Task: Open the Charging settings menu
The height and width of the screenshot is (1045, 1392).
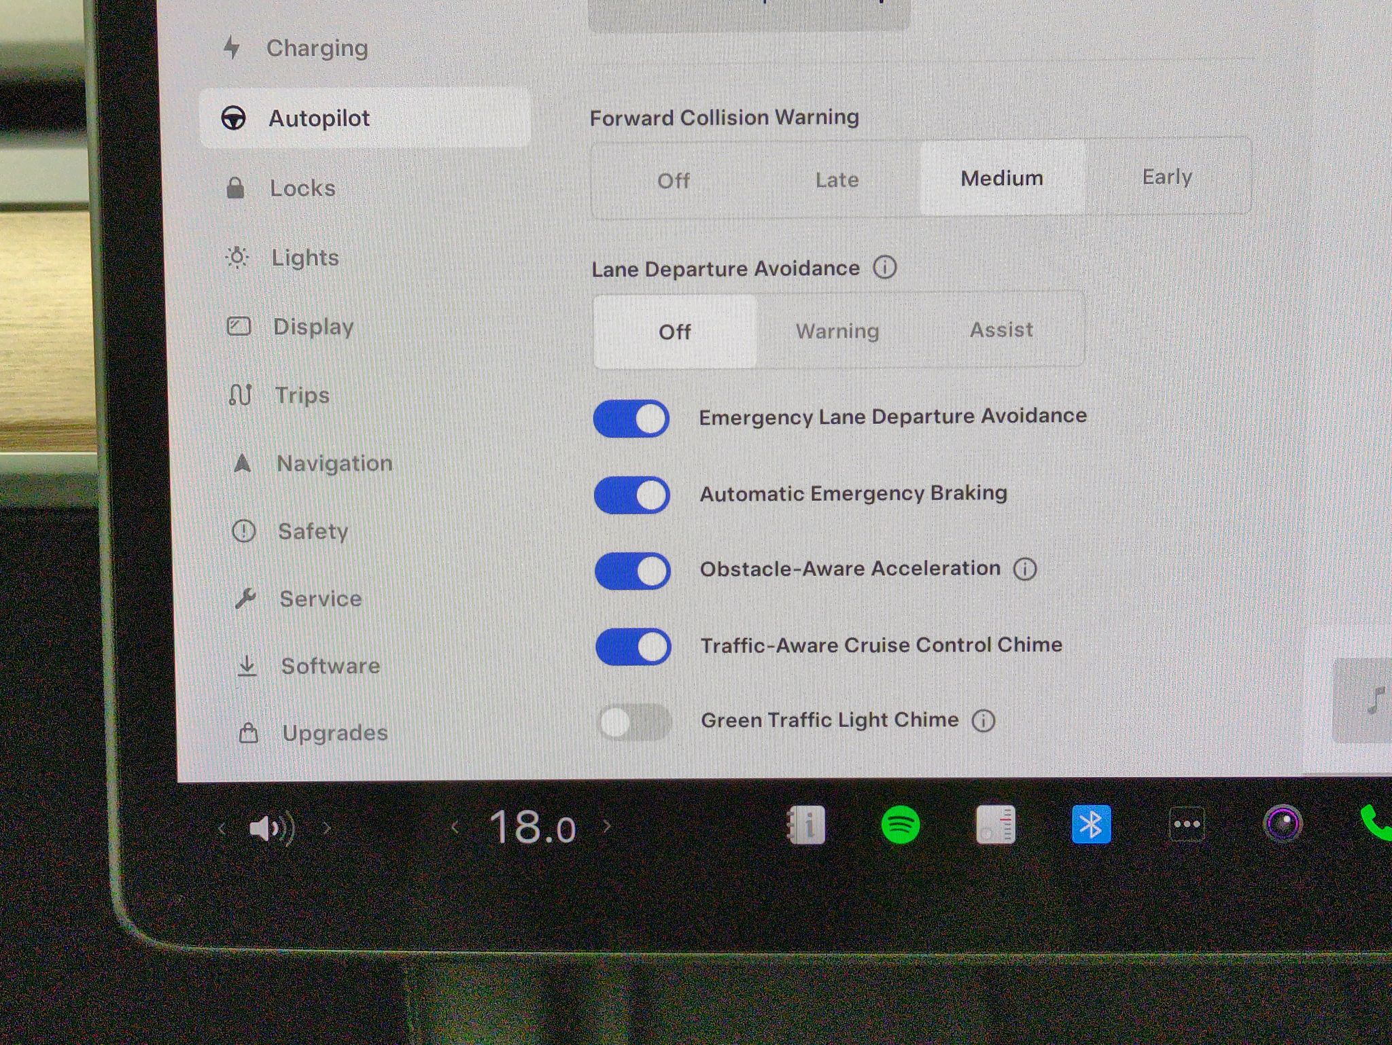Action: pyautogui.click(x=296, y=48)
